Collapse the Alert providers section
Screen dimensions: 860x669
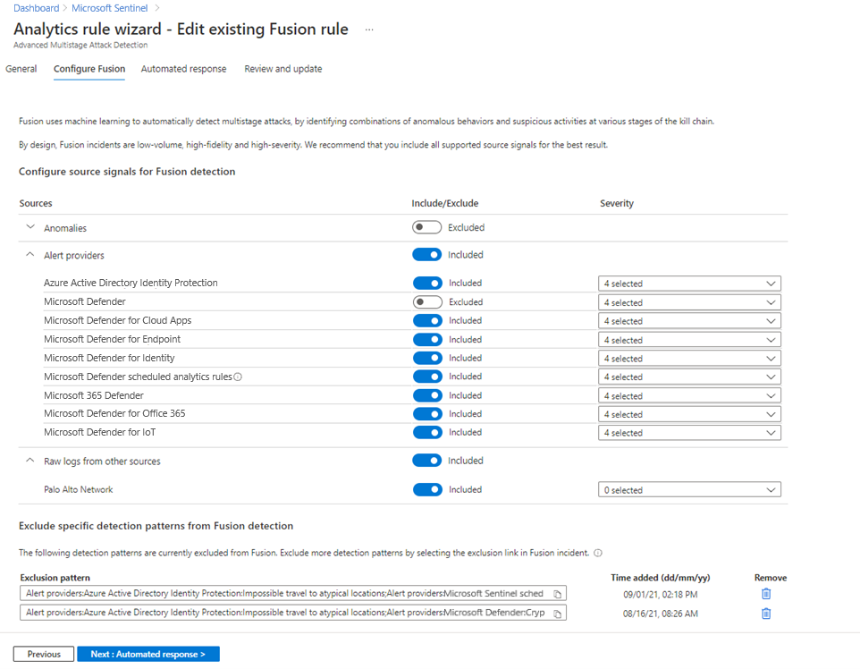30,255
